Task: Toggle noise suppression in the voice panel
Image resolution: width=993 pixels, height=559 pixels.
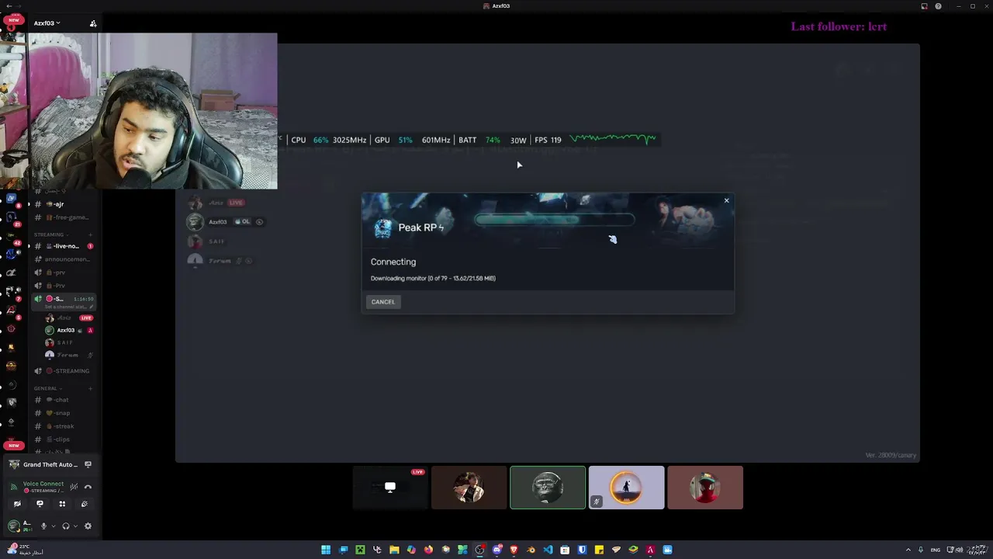Action: coord(74,487)
